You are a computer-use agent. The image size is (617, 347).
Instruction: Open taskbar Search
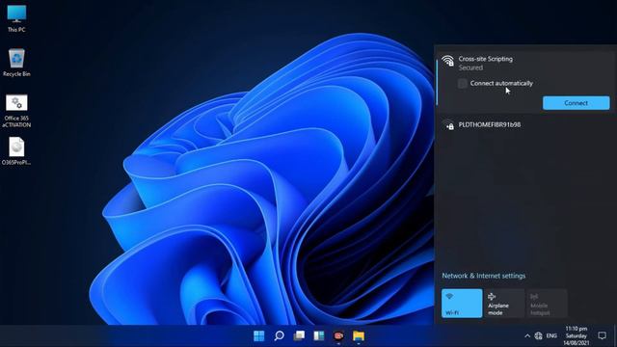click(279, 336)
